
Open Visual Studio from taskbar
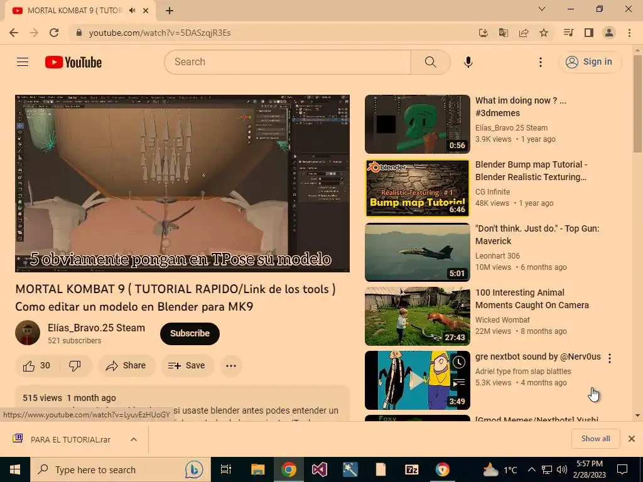320,469
